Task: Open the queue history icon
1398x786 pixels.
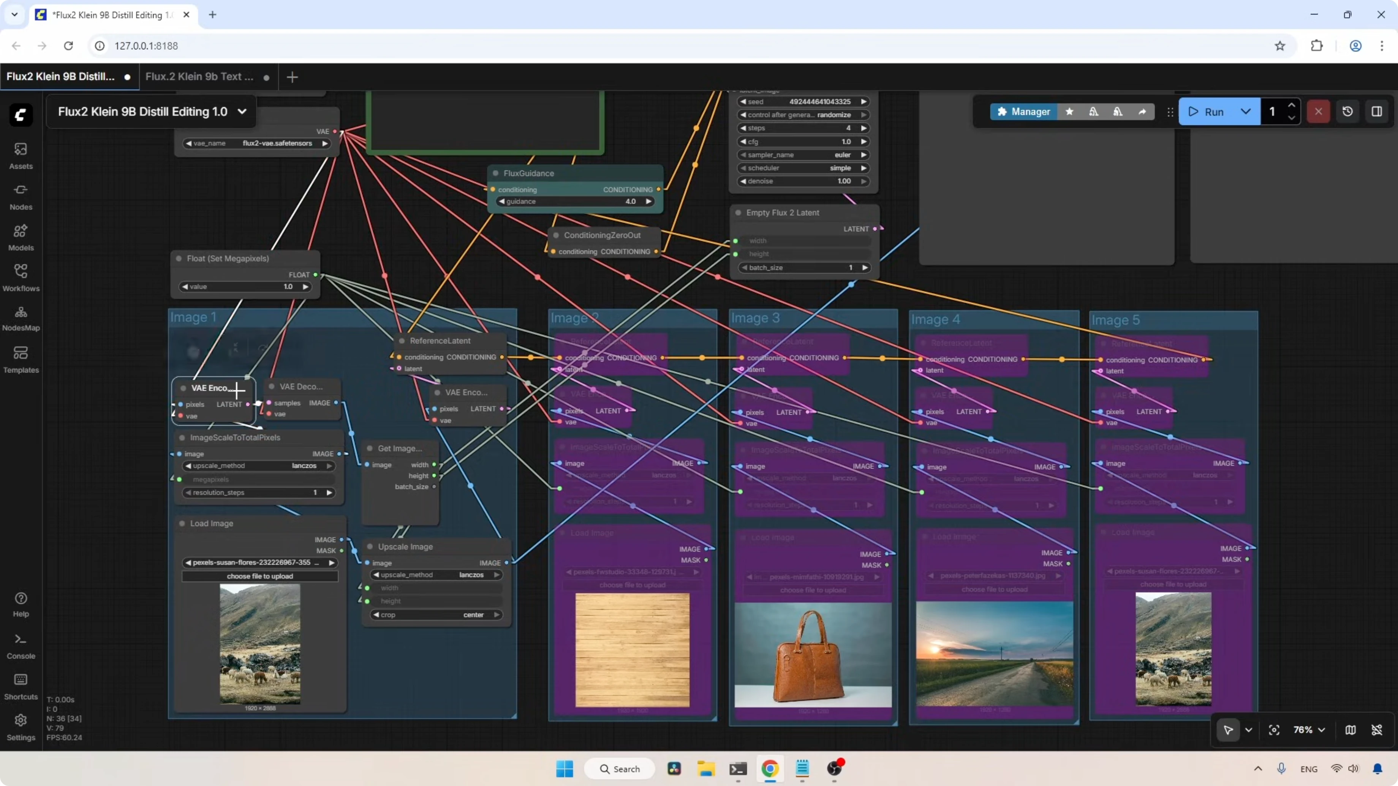Action: coord(1347,111)
